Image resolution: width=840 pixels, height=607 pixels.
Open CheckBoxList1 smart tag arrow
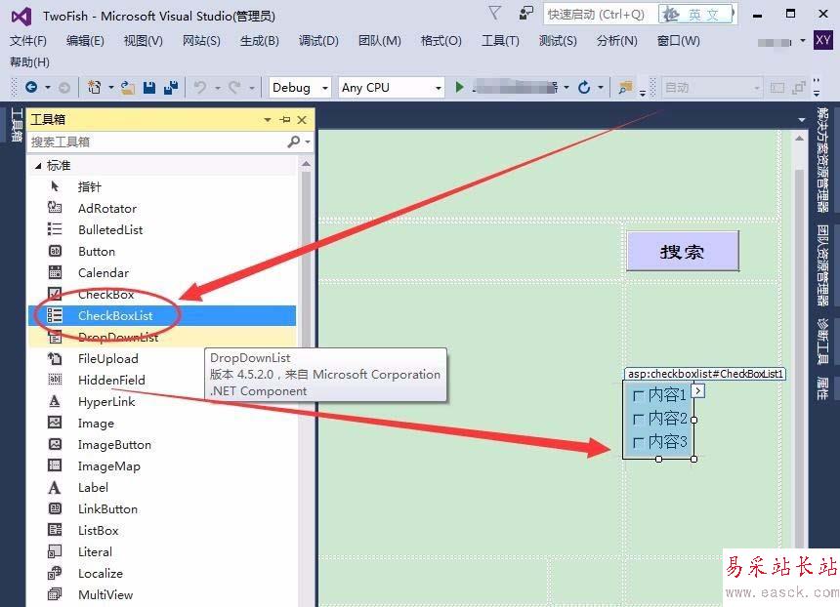click(697, 391)
